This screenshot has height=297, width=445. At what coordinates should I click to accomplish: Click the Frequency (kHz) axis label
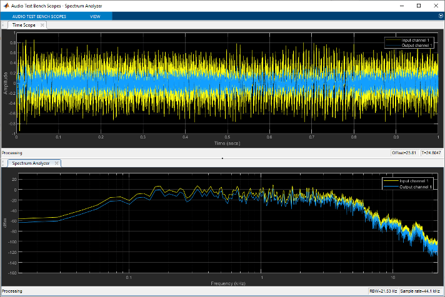[x=227, y=283]
